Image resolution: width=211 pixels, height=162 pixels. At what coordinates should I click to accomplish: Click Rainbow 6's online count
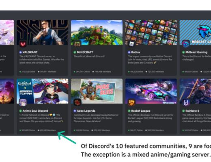(x=190, y=130)
